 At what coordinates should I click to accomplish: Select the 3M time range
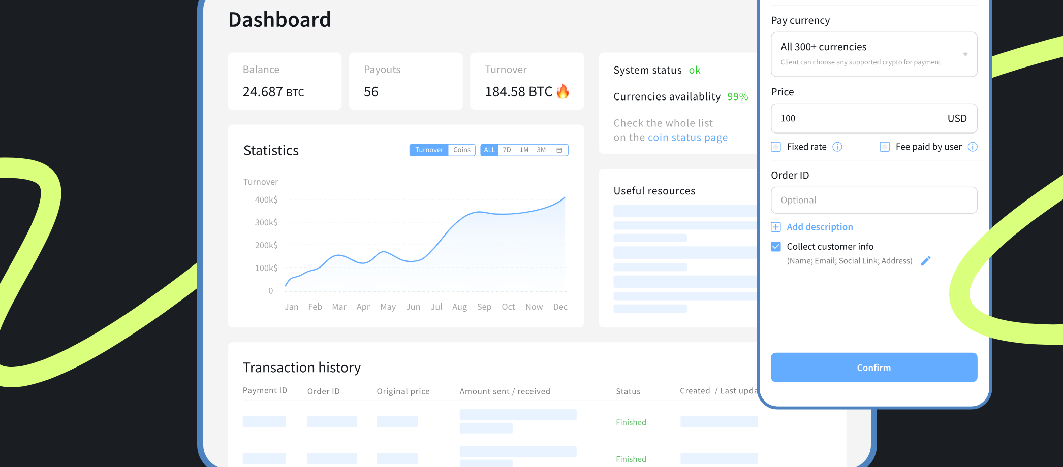(x=541, y=150)
